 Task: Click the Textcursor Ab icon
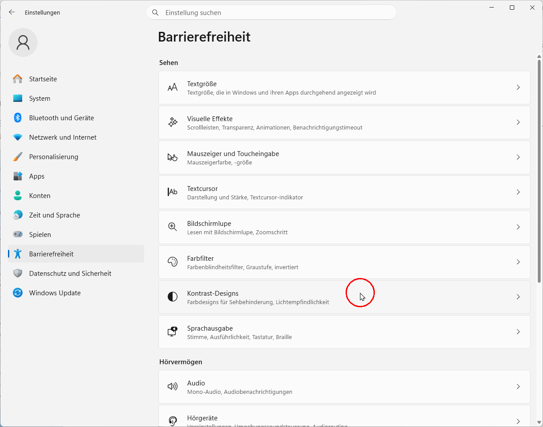coord(173,192)
